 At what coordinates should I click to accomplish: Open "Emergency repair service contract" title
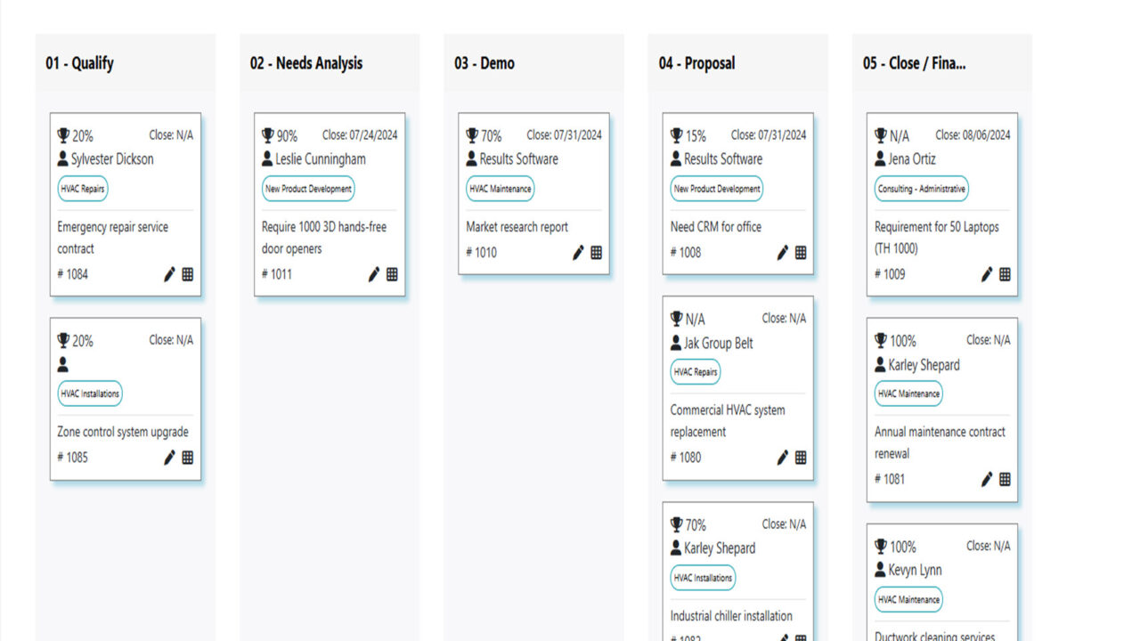click(113, 238)
